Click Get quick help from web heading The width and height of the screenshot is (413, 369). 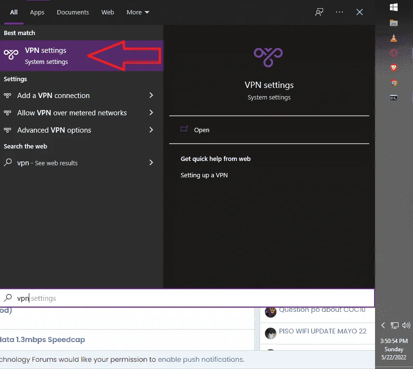pyautogui.click(x=215, y=159)
